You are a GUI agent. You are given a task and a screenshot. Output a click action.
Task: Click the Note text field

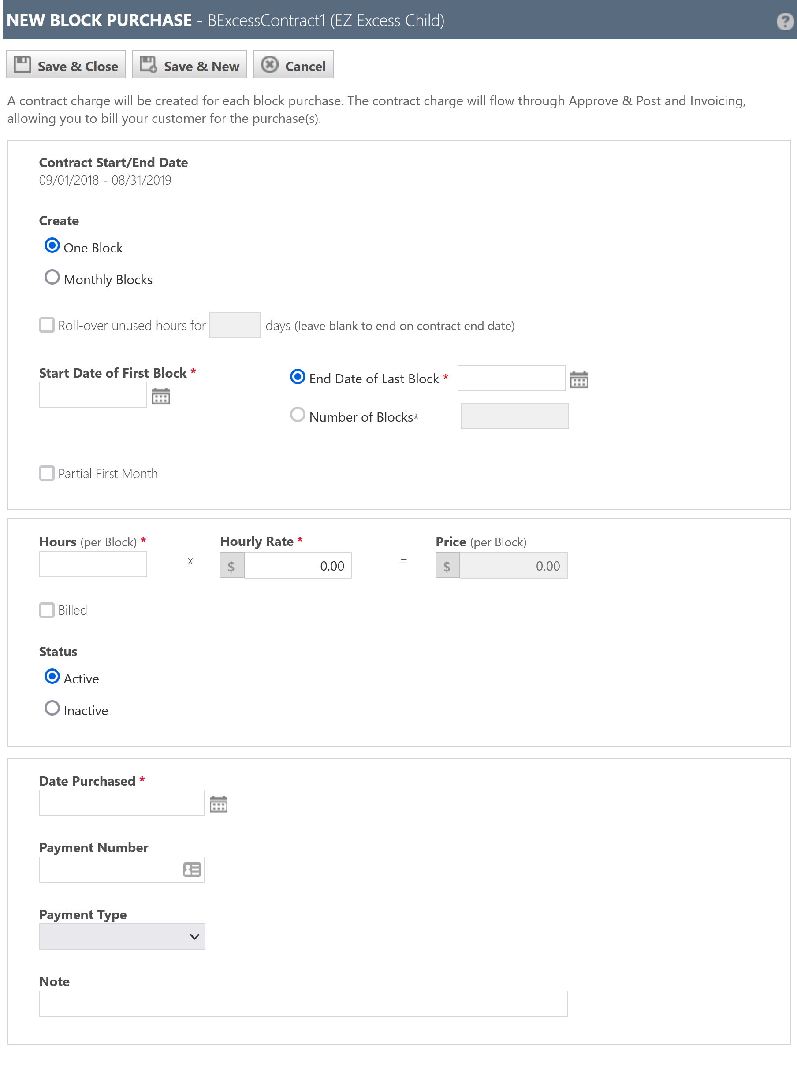point(303,1003)
